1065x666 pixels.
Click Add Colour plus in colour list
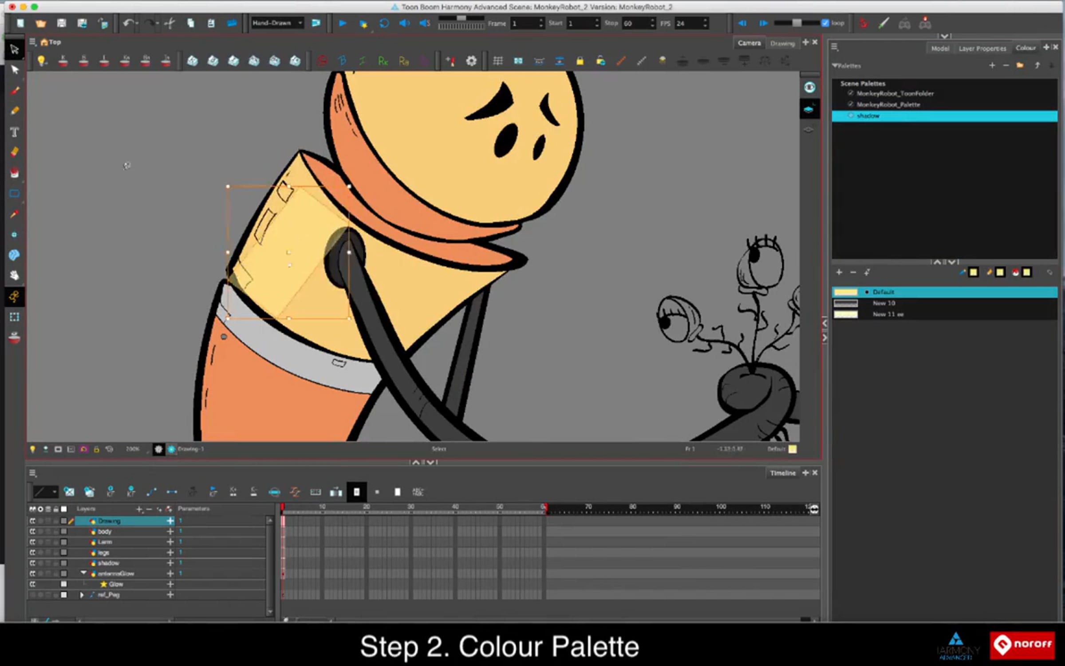coord(839,272)
